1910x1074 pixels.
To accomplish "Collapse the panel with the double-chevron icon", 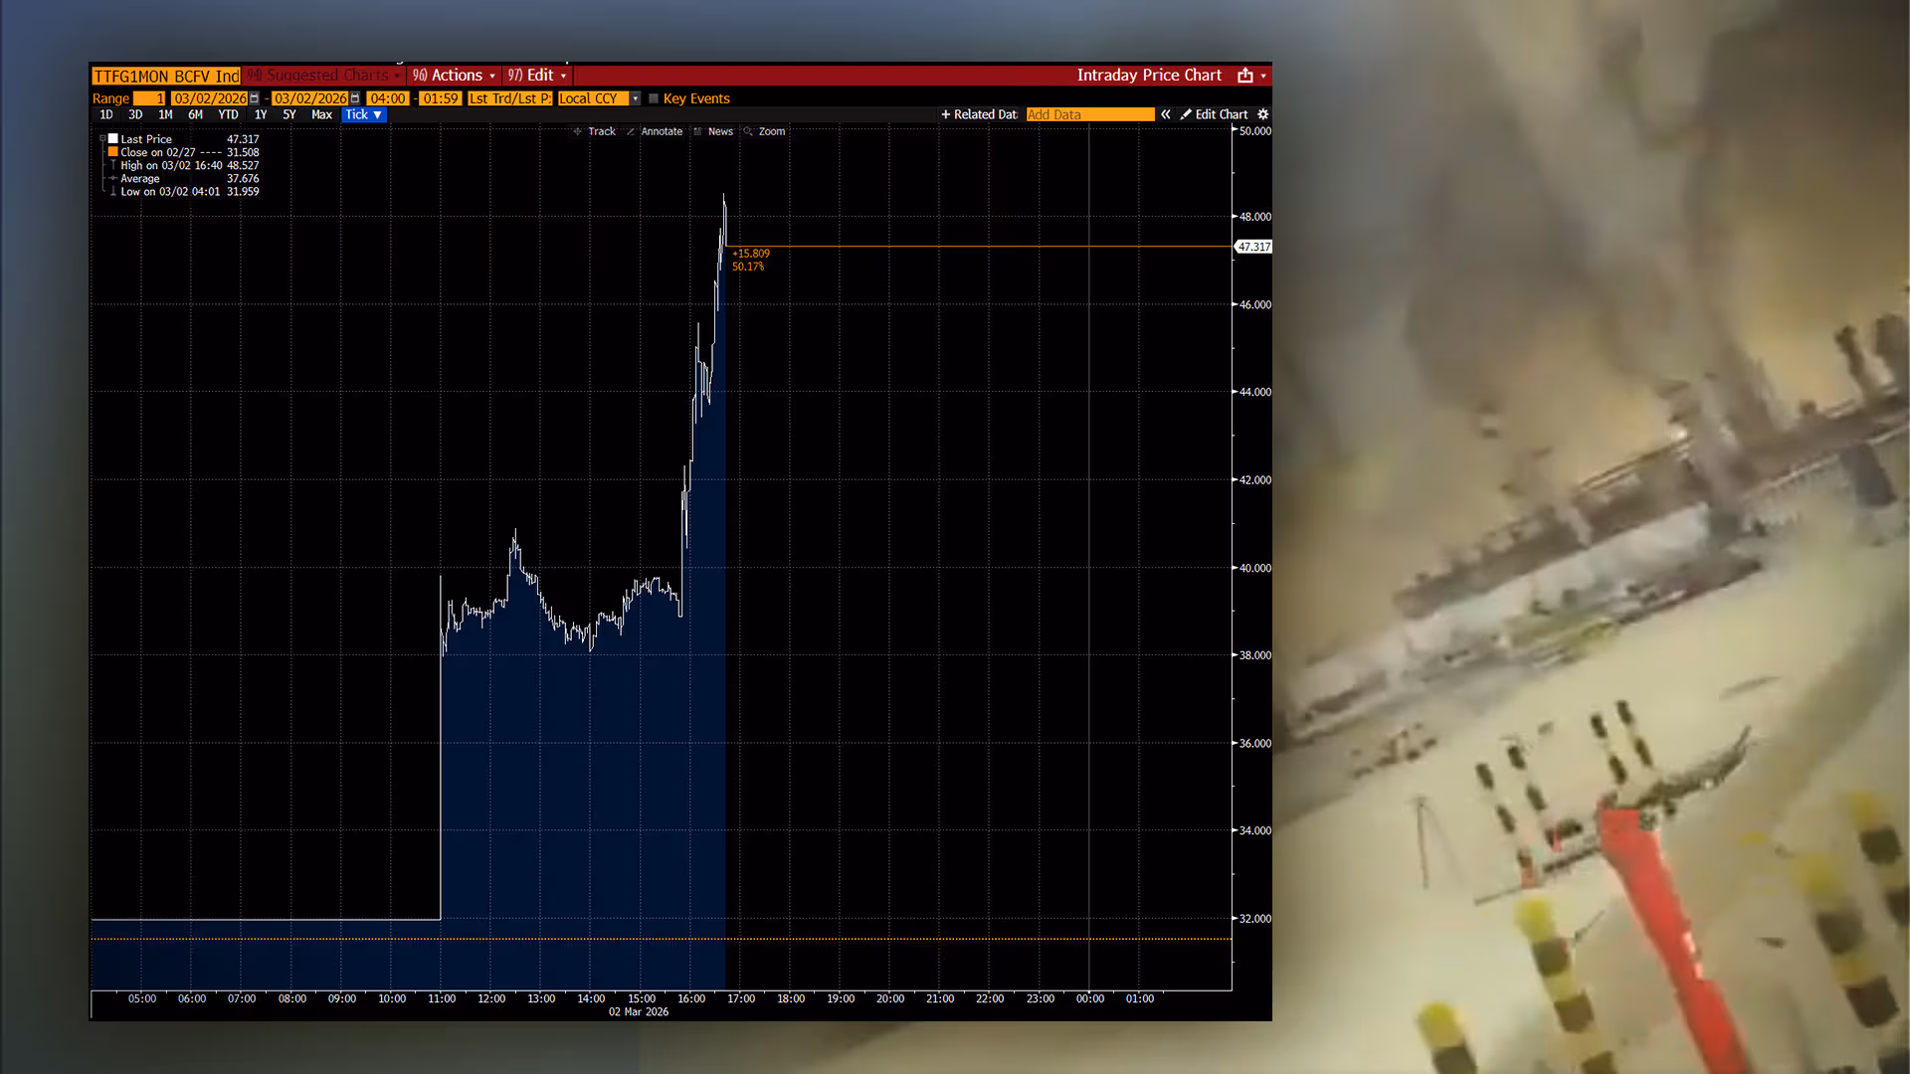I will click(x=1166, y=114).
